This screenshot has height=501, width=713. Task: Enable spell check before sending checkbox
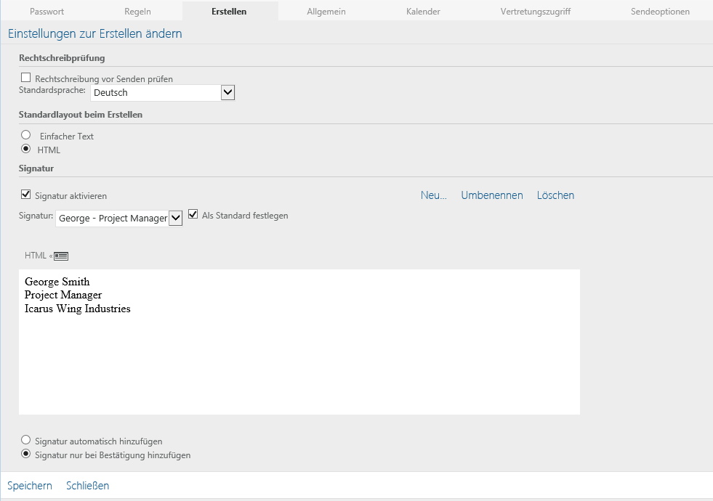coord(26,78)
